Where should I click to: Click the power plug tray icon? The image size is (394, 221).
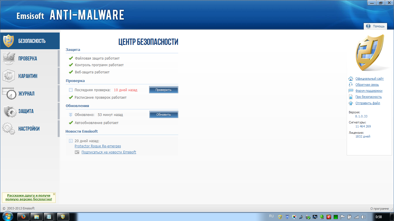tap(350, 217)
